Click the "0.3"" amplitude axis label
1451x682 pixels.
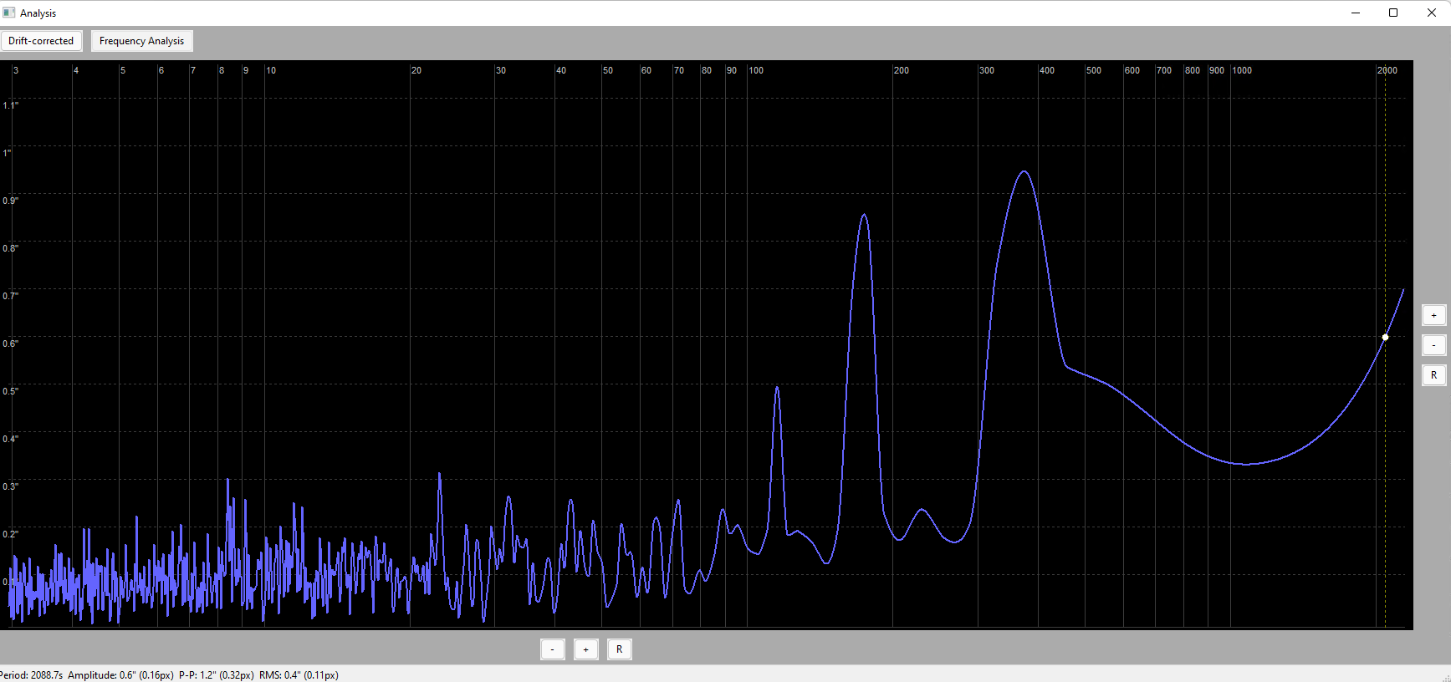click(10, 486)
